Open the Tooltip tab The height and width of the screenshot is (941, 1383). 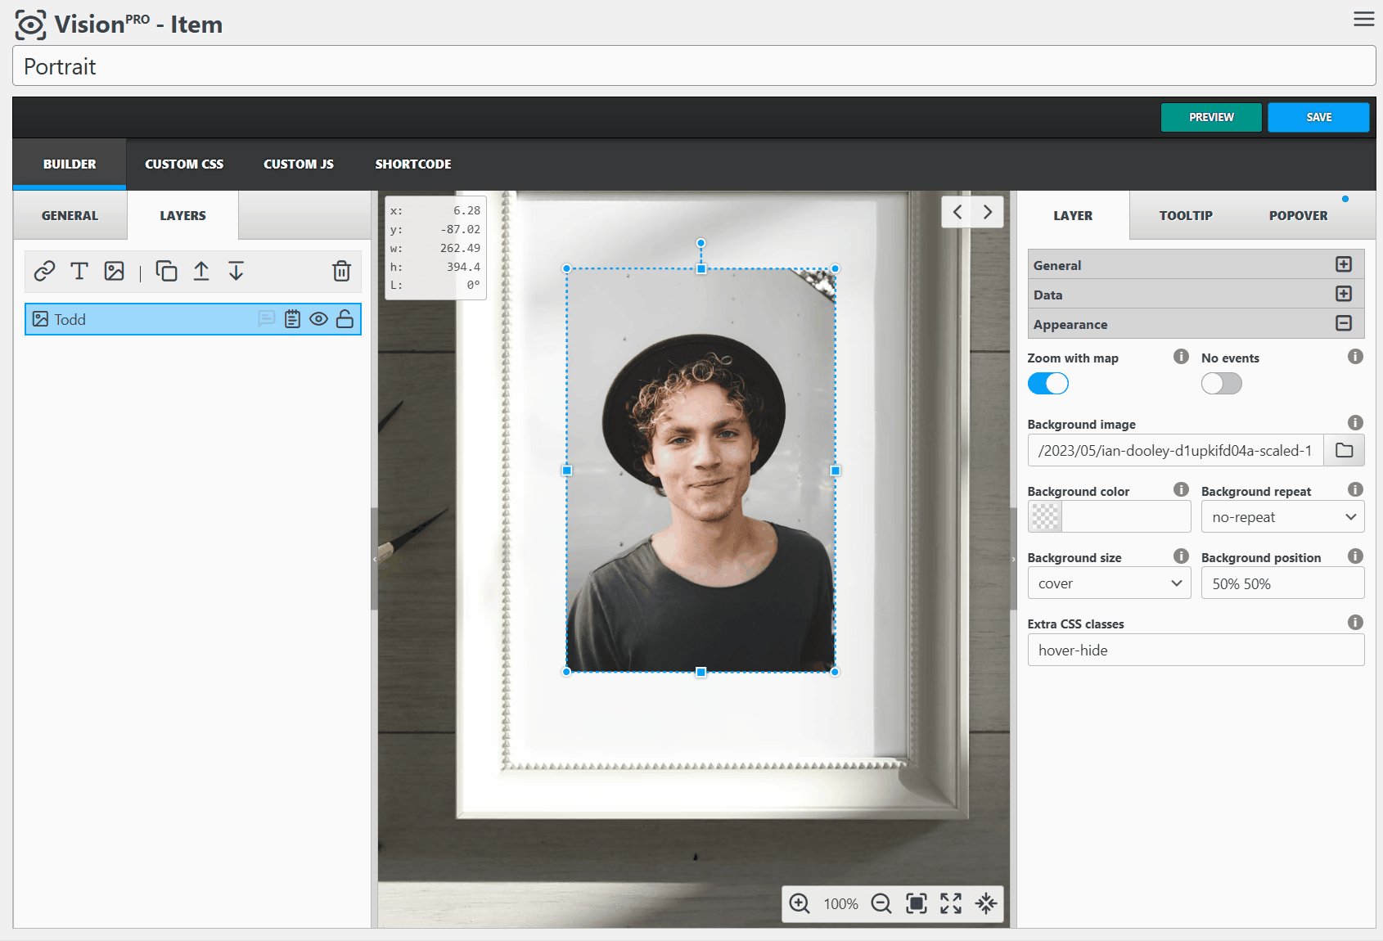(x=1186, y=215)
